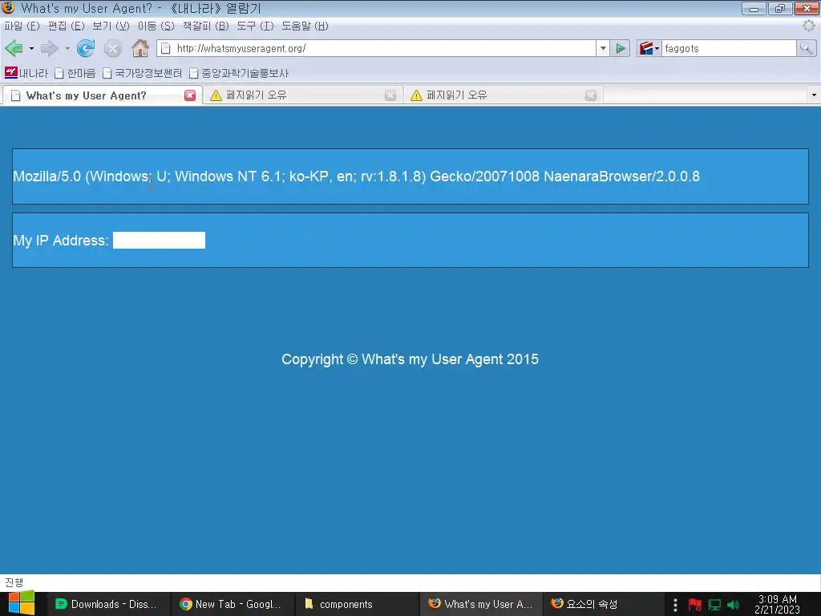Open the 한마음 bookmark
The width and height of the screenshot is (821, 616).
tap(75, 73)
